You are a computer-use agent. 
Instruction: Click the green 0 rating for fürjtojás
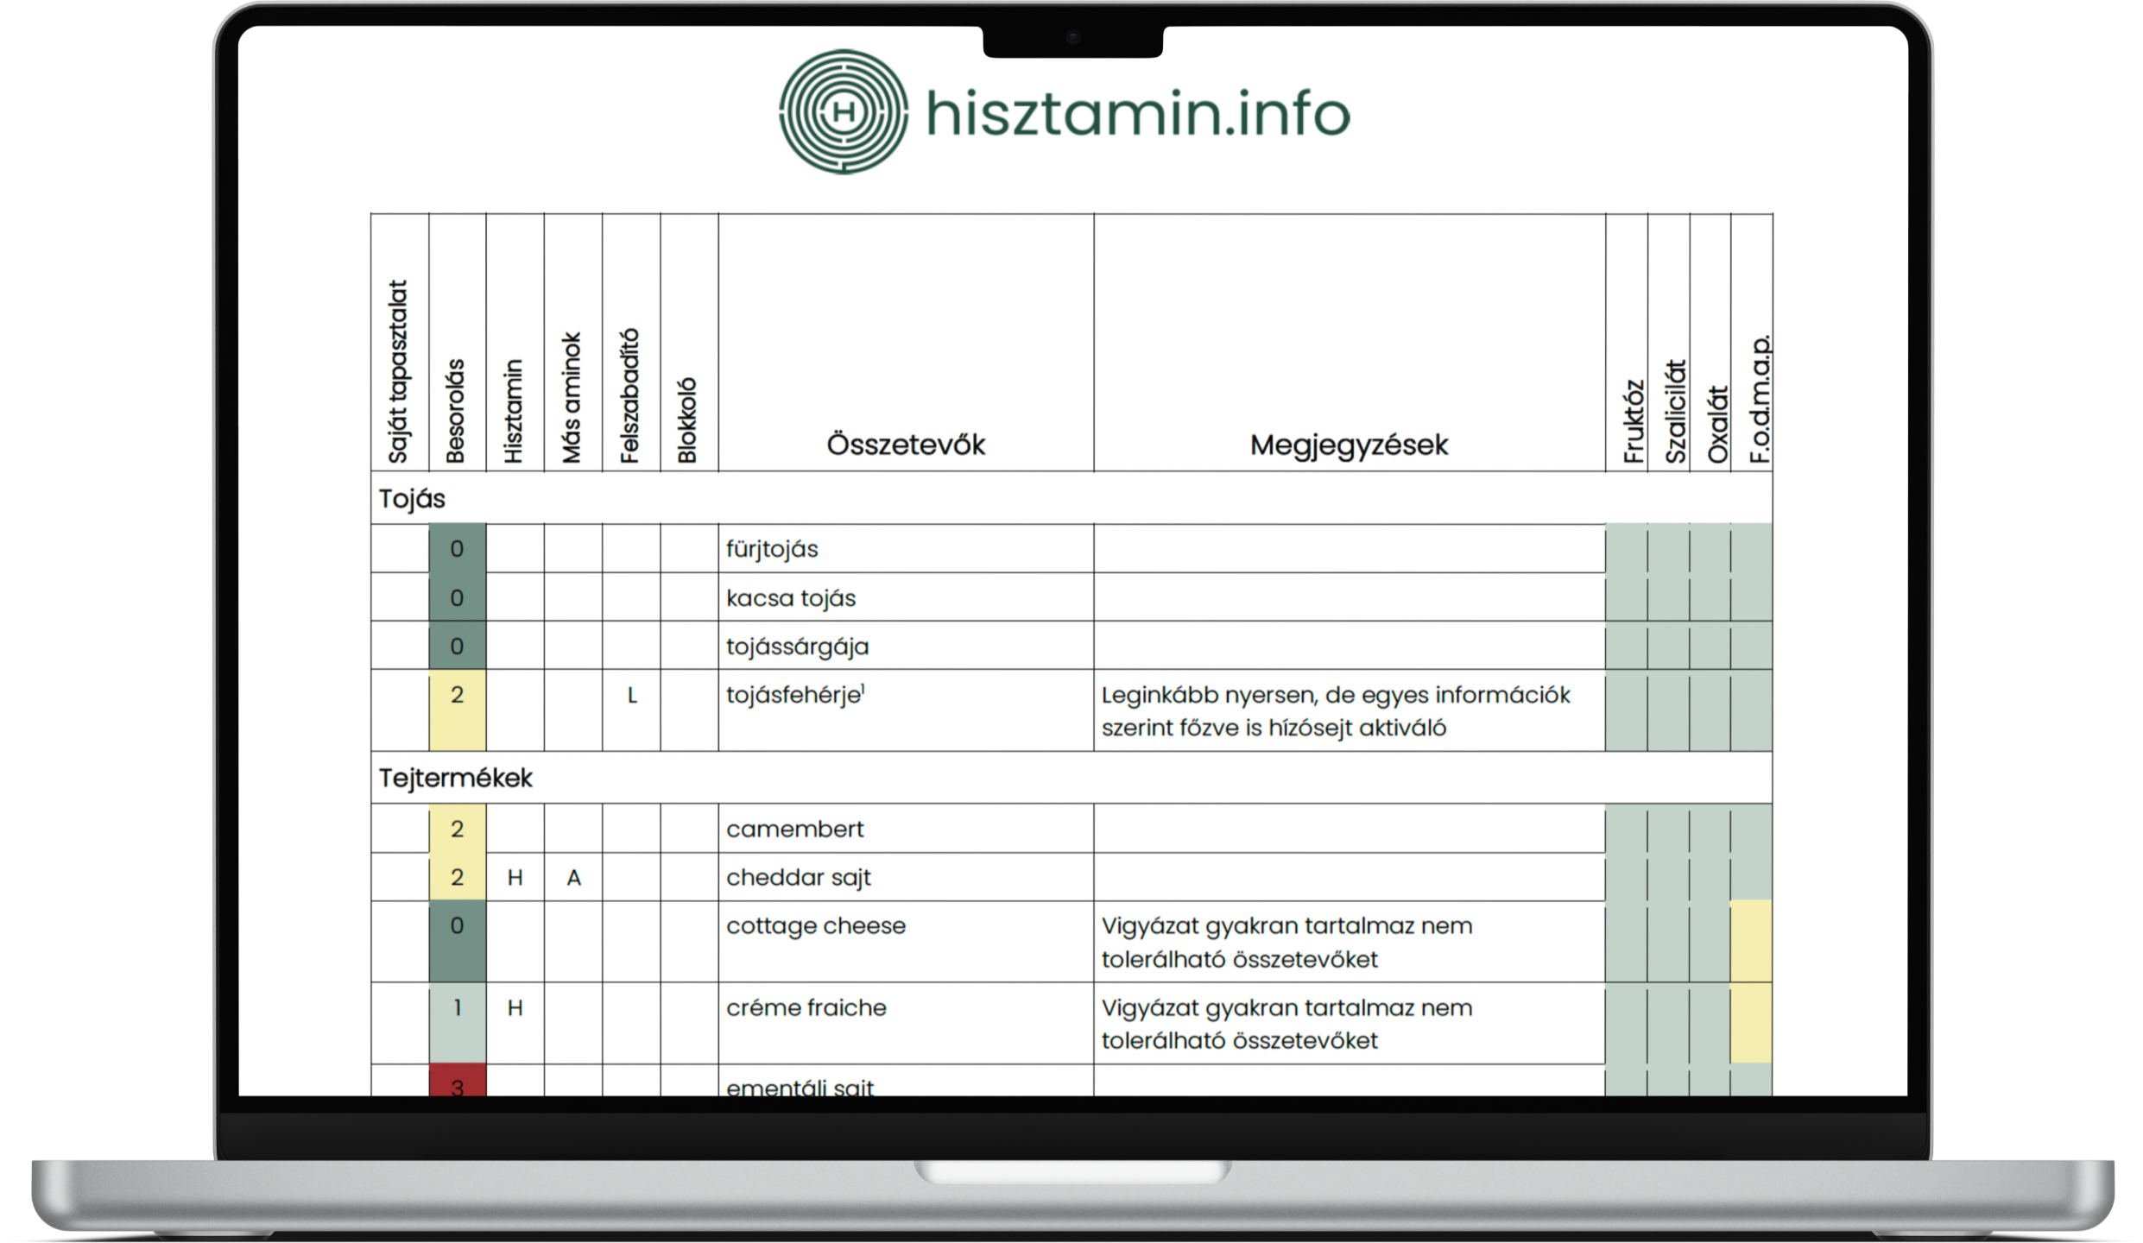pos(457,549)
